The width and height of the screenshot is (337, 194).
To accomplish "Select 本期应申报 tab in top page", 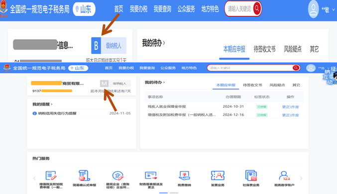I will coord(234,49).
